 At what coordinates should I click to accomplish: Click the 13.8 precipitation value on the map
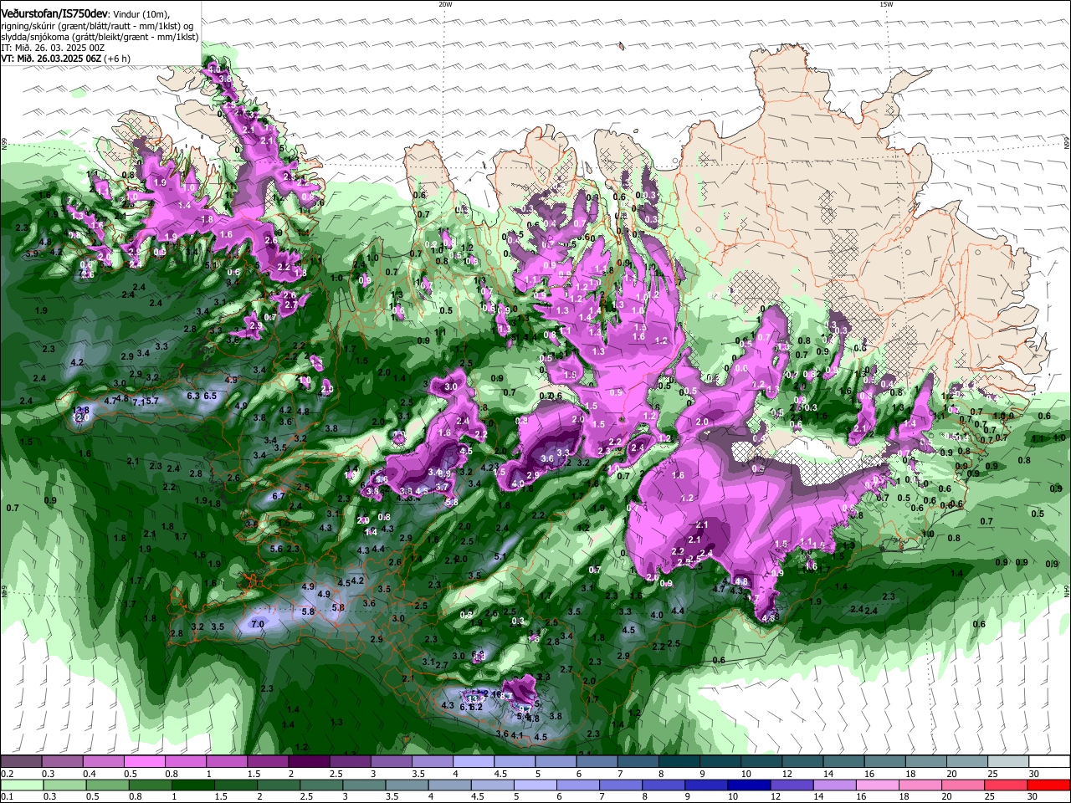click(81, 410)
